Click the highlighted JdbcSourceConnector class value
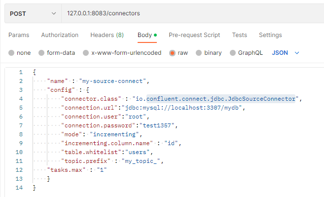 coord(221,99)
